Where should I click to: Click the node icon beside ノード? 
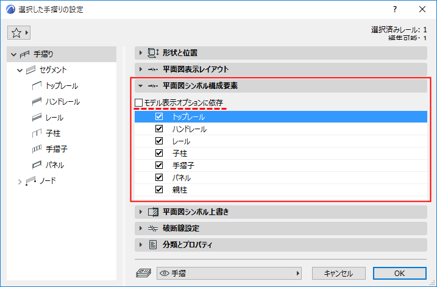(x=30, y=181)
